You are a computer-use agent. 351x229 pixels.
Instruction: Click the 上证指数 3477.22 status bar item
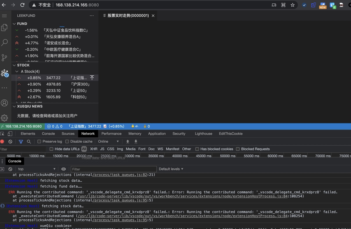pyautogui.click(x=96, y=126)
